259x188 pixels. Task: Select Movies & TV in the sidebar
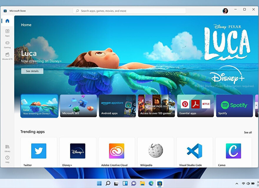point(7,56)
